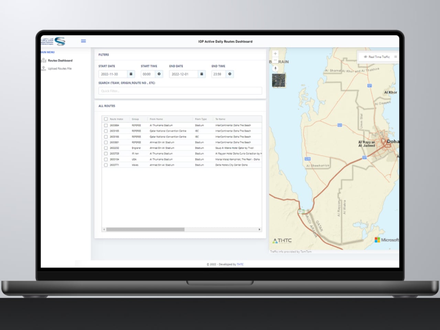The height and width of the screenshot is (330, 440).
Task: Click the Microsoft logo on the map
Action: tap(387, 240)
